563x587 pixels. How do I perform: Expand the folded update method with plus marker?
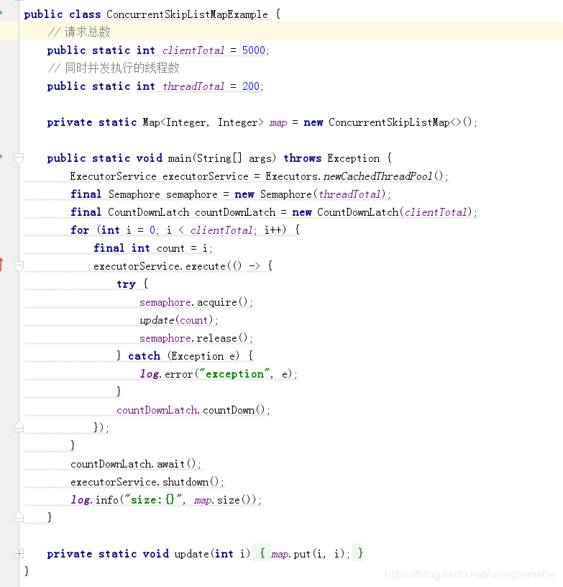(x=19, y=553)
